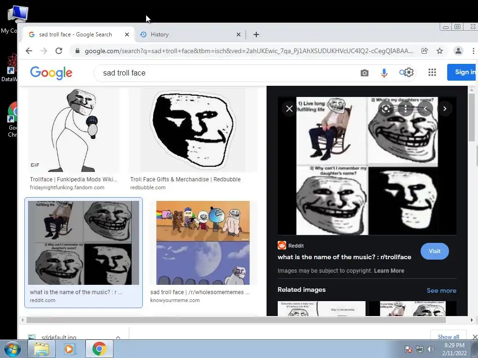Show all downloads
Screen dimensions: 478x358
[448, 337]
